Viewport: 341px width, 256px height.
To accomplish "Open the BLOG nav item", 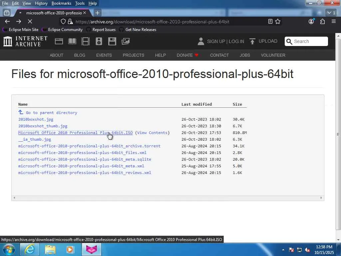I will coord(80,55).
